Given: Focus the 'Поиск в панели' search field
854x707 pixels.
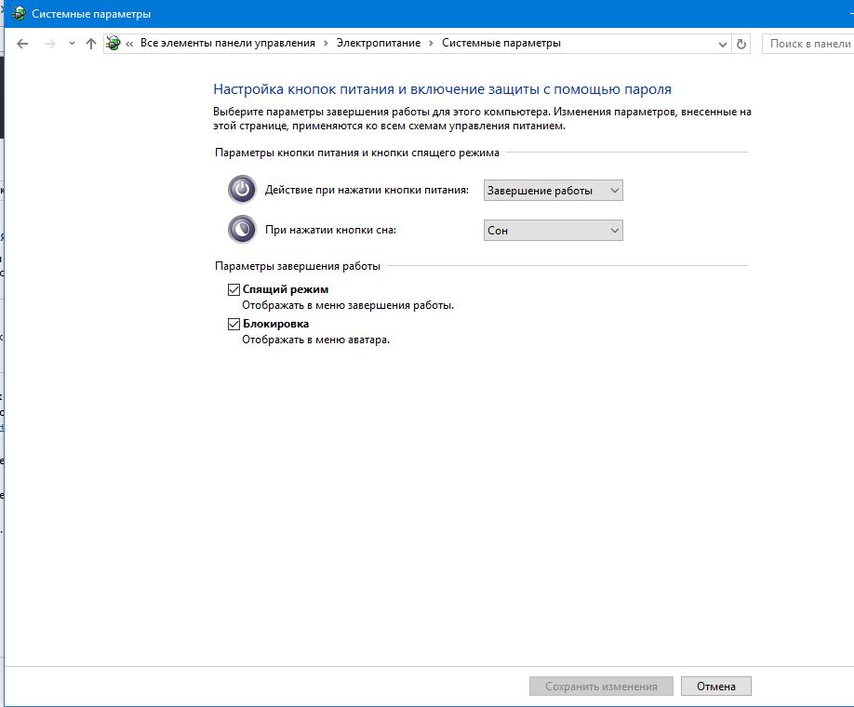Looking at the screenshot, I should click(807, 44).
